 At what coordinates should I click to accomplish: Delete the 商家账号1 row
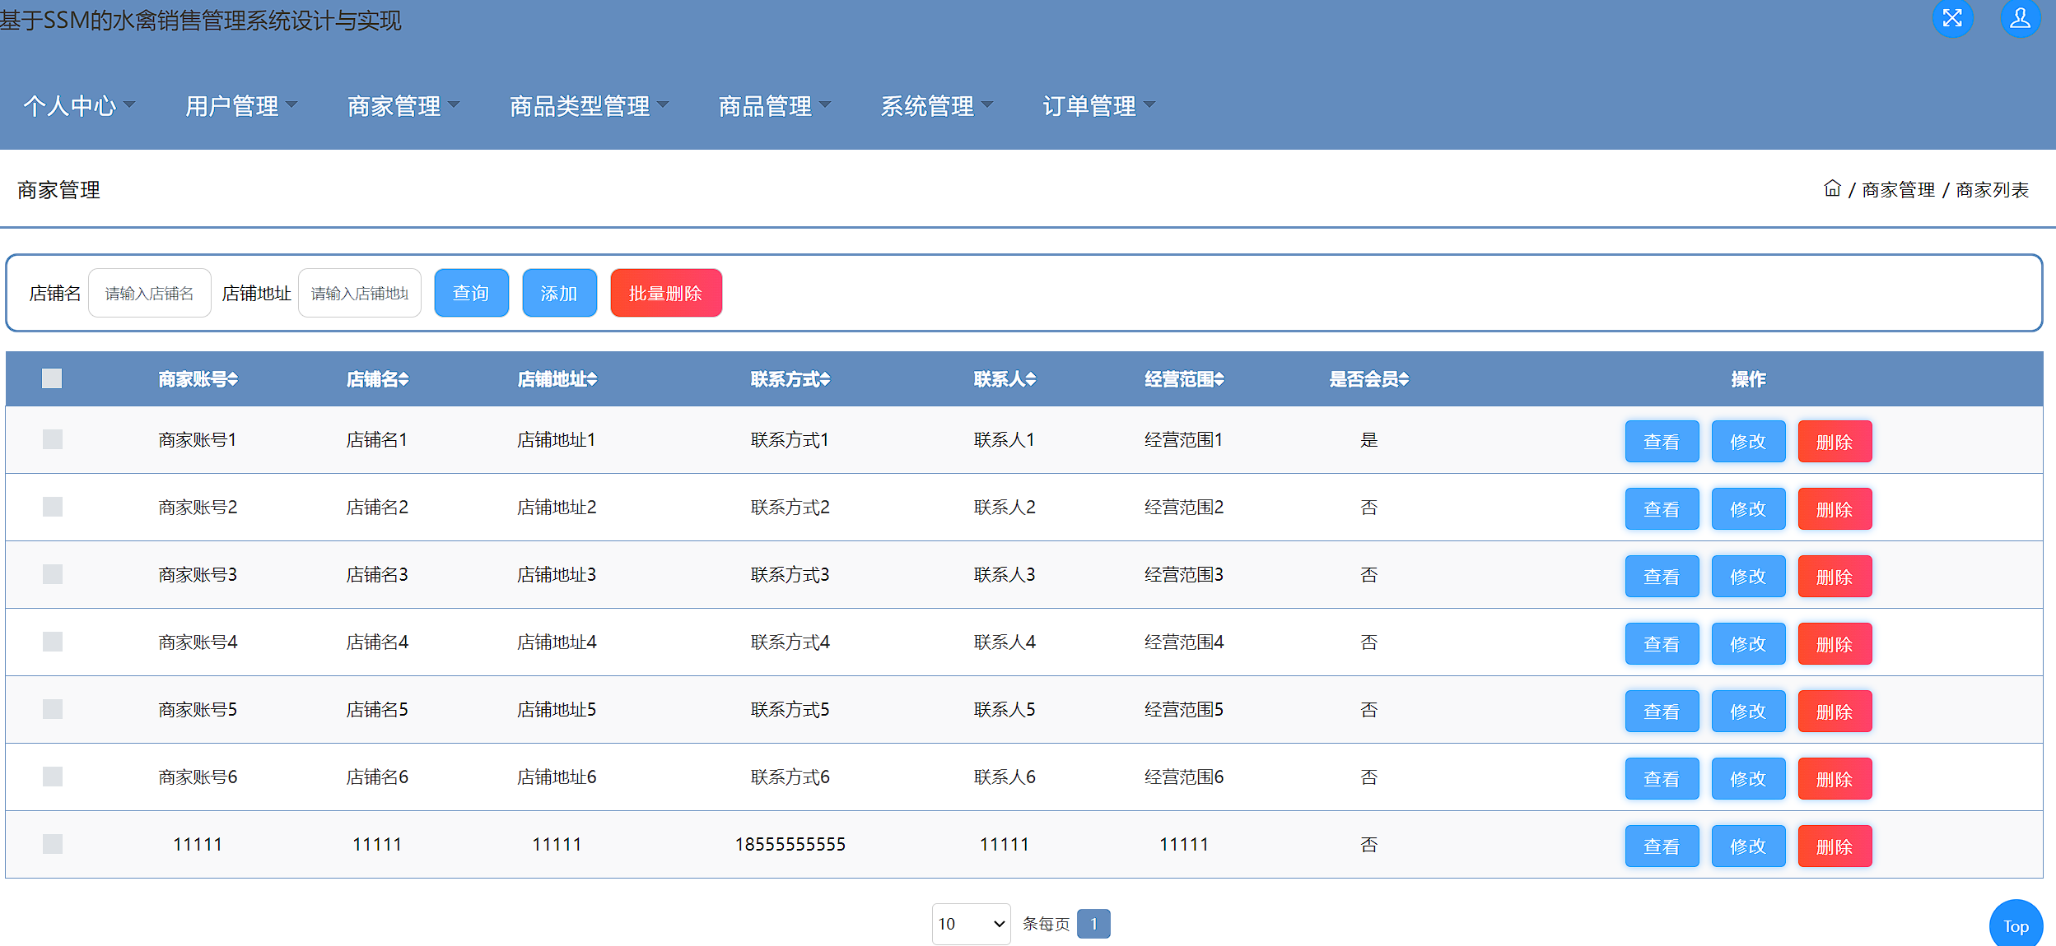1835,442
